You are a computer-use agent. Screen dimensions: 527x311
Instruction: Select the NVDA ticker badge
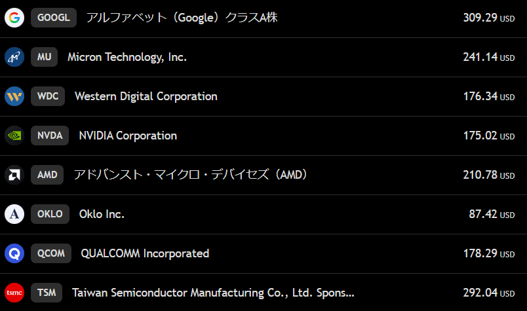pos(50,136)
